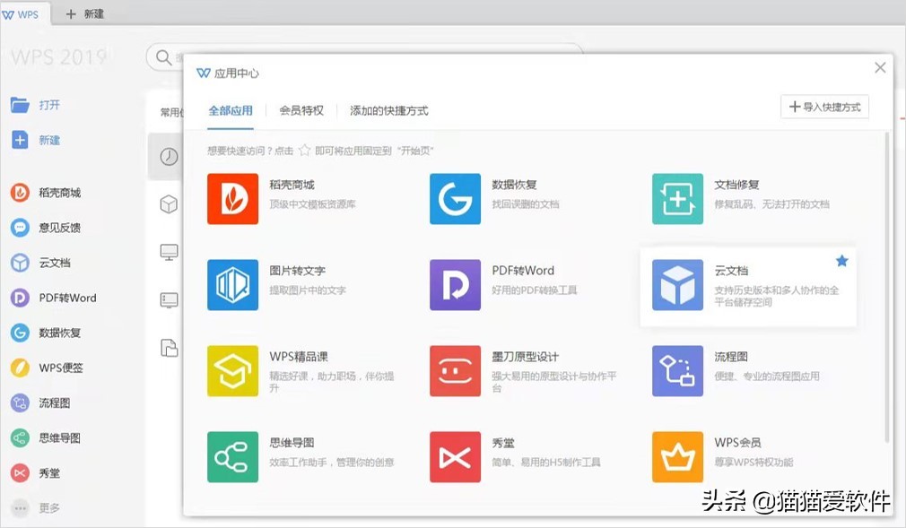Select the 数据恢复 app icon
Viewport: 906px width, 528px height.
[455, 199]
